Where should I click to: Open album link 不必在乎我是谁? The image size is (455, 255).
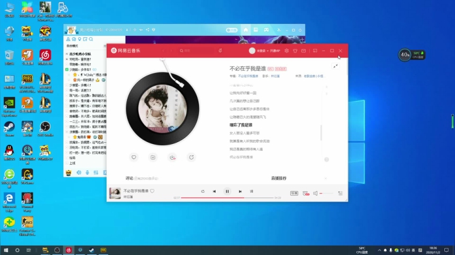pos(248,76)
